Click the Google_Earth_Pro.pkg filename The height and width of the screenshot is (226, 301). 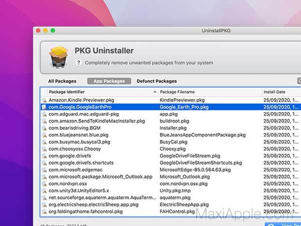tap(184, 107)
